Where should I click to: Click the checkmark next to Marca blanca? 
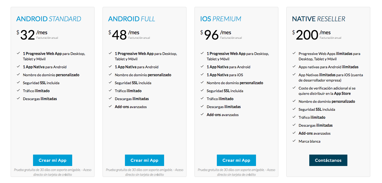click(294, 141)
